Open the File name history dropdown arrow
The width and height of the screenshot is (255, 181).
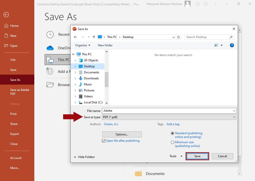point(234,111)
